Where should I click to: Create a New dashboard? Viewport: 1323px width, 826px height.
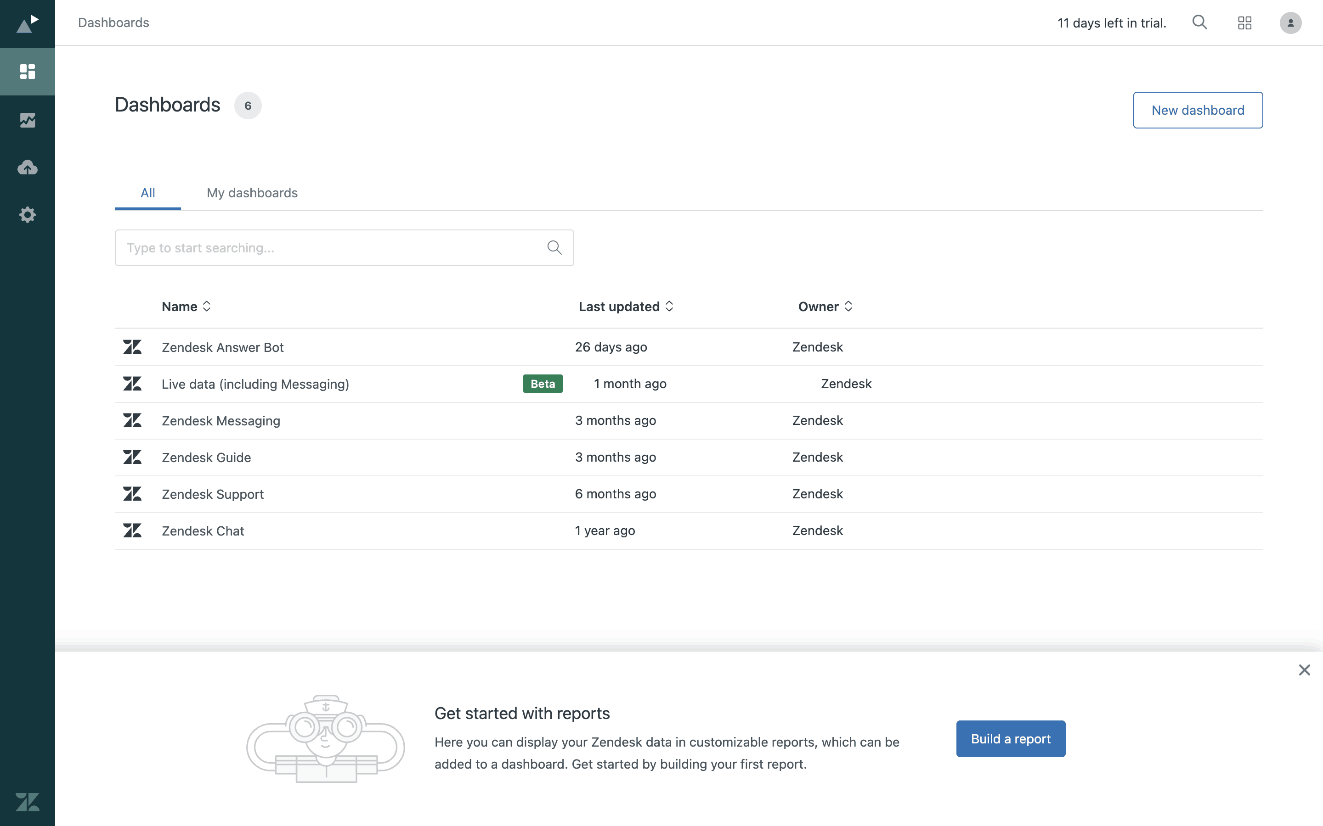(1198, 110)
